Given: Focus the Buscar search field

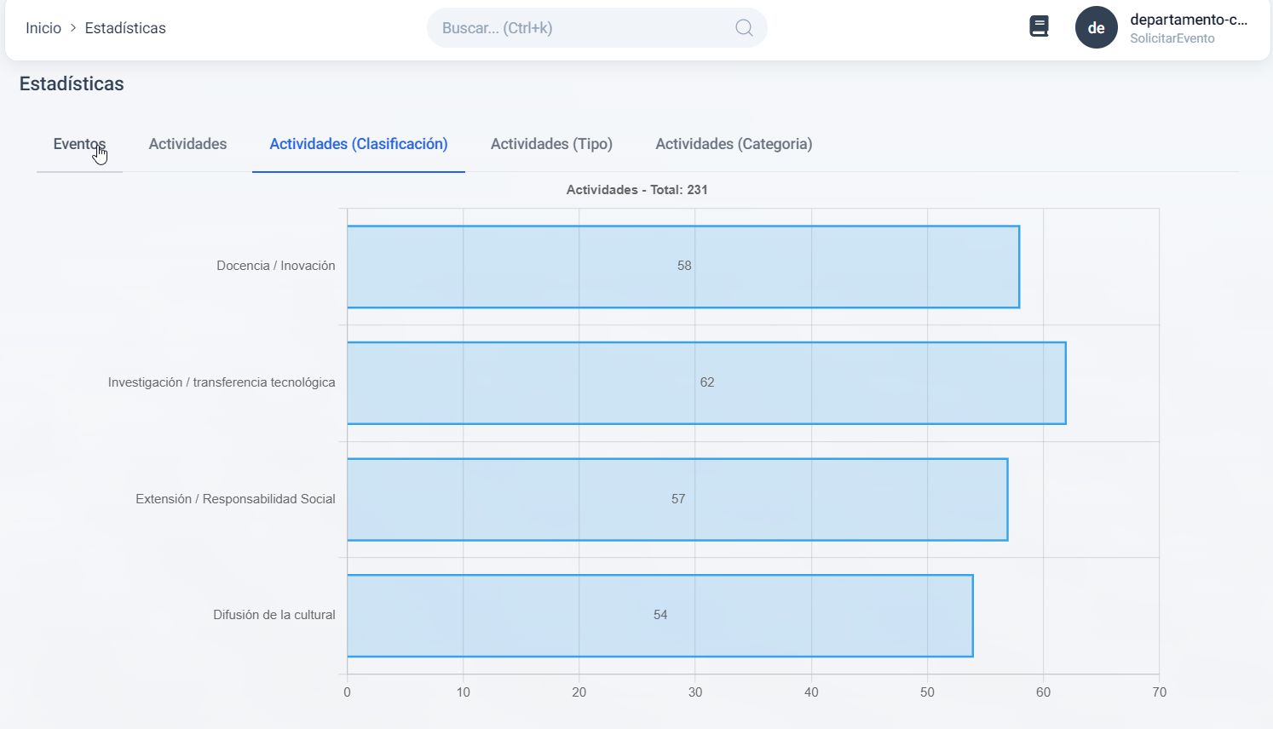Looking at the screenshot, I should tap(579, 28).
